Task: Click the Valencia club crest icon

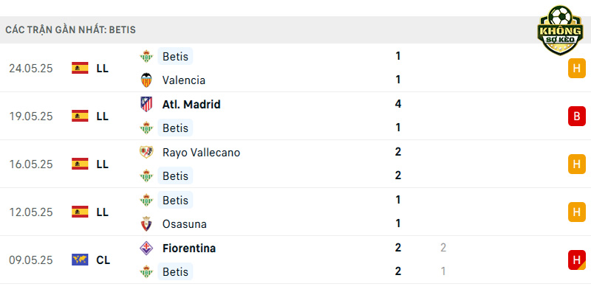Action: click(x=146, y=80)
